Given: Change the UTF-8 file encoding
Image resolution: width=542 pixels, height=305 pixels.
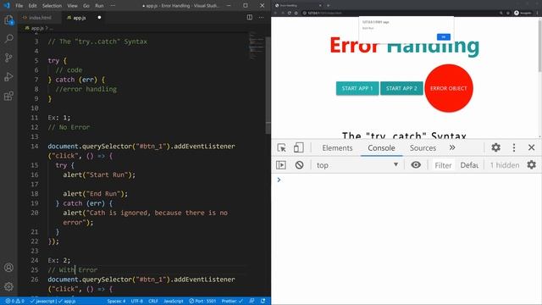Looking at the screenshot, I should tap(137, 302).
